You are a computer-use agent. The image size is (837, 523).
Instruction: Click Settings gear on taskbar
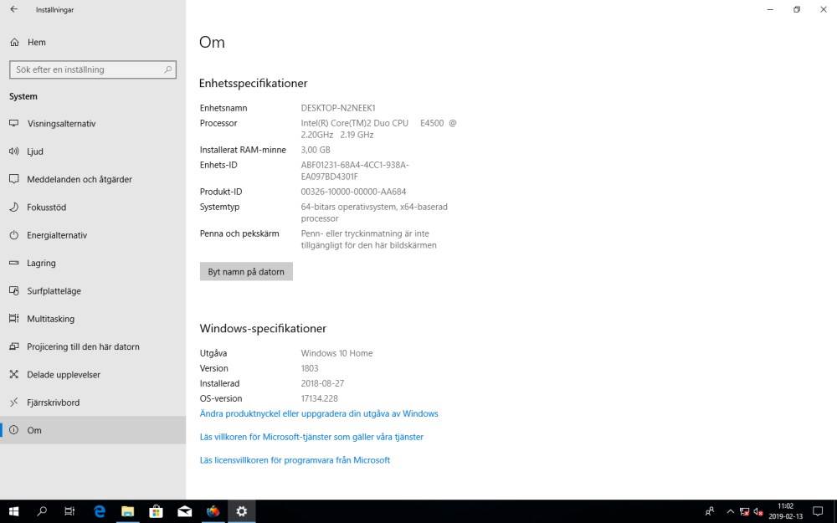click(x=242, y=511)
